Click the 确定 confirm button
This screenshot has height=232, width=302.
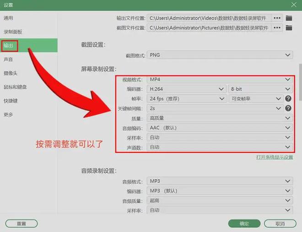(244, 223)
